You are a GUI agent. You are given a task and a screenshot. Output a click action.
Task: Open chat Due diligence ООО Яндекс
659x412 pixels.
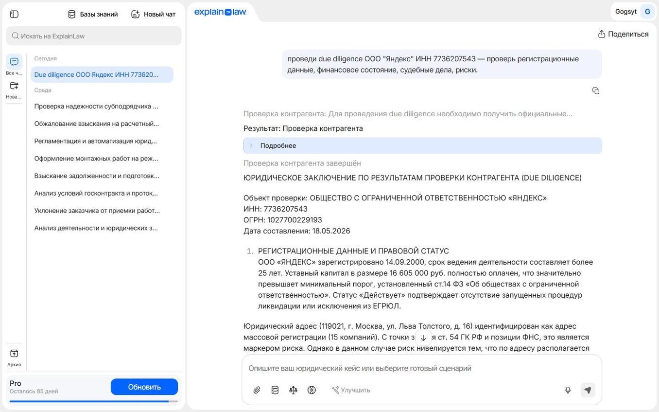[102, 75]
